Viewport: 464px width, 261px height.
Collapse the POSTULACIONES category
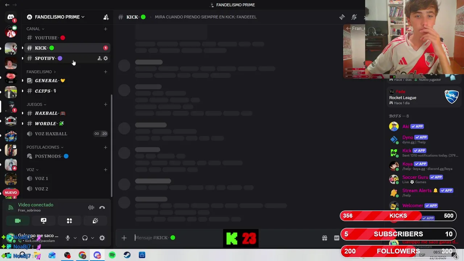point(45,147)
